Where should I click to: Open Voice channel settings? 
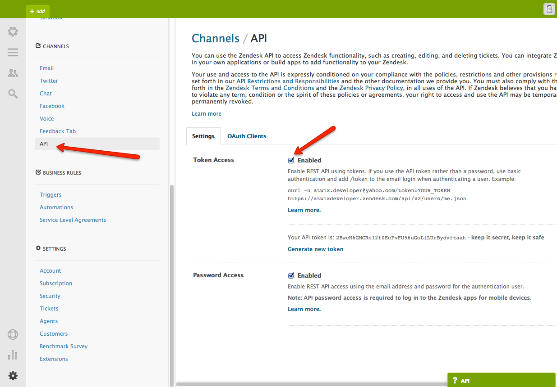tap(46, 119)
